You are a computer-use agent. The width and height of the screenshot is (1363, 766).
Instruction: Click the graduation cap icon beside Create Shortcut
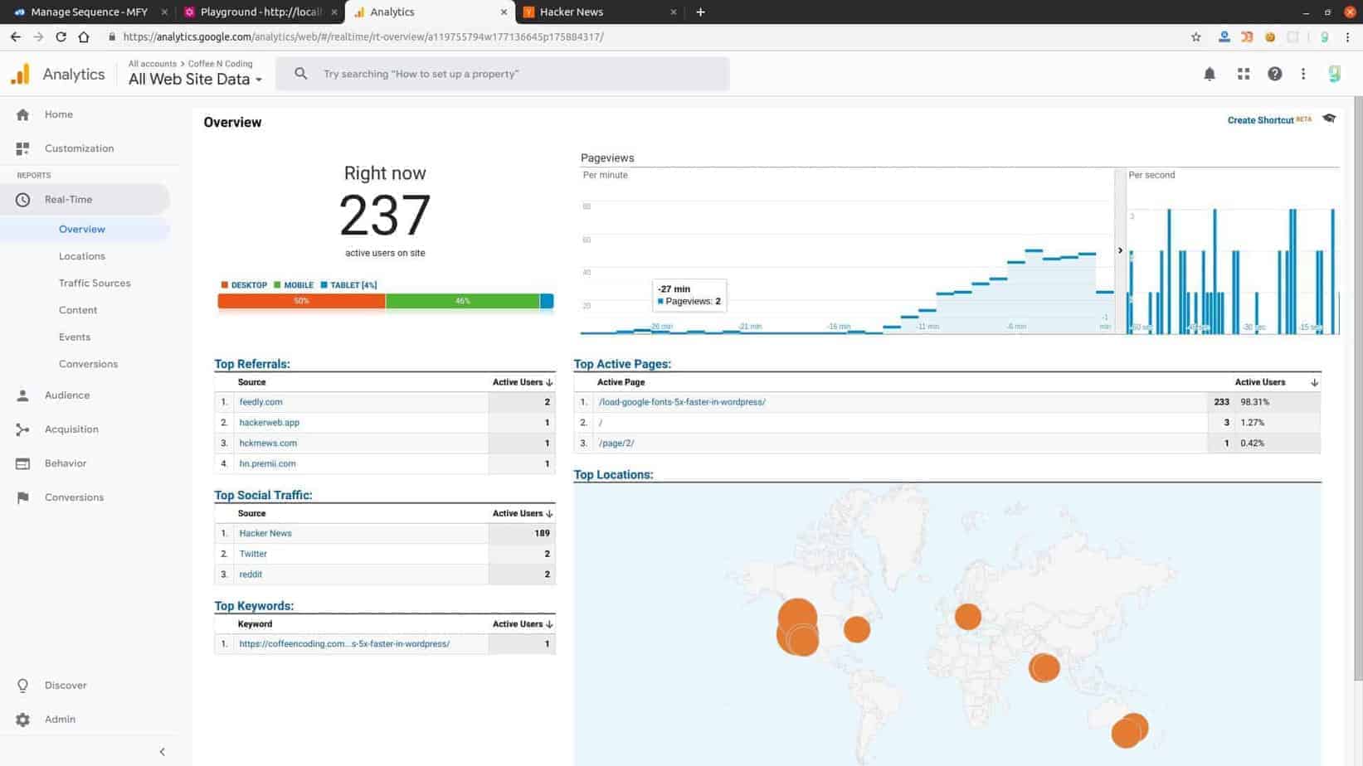(1328, 119)
